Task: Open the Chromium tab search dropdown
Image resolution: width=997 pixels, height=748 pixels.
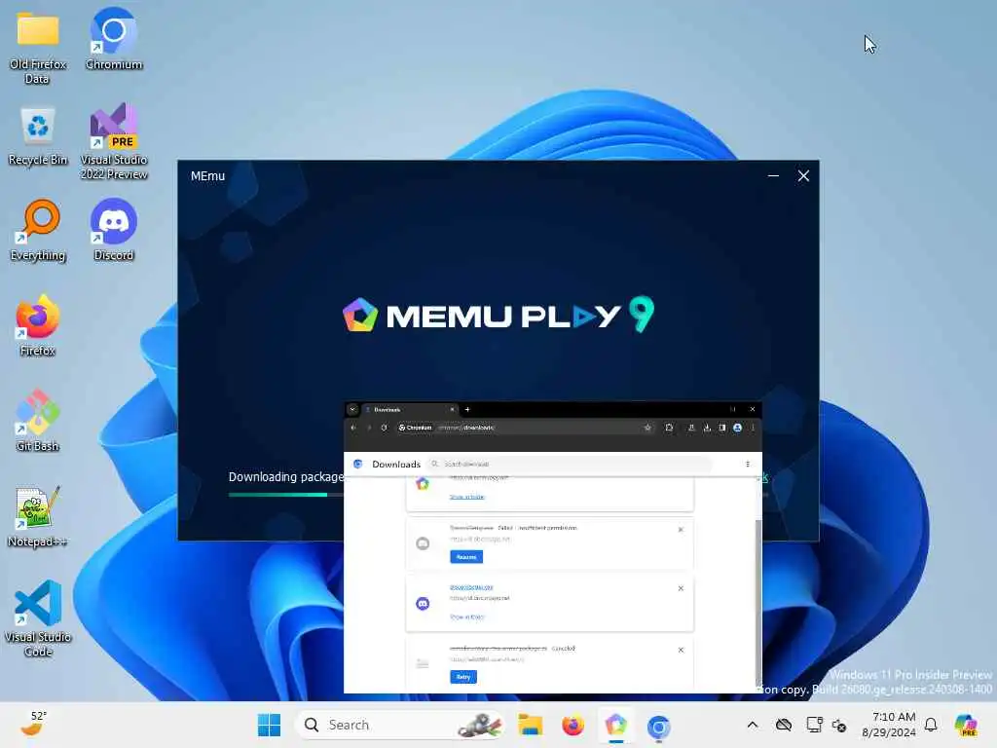Action: [352, 409]
